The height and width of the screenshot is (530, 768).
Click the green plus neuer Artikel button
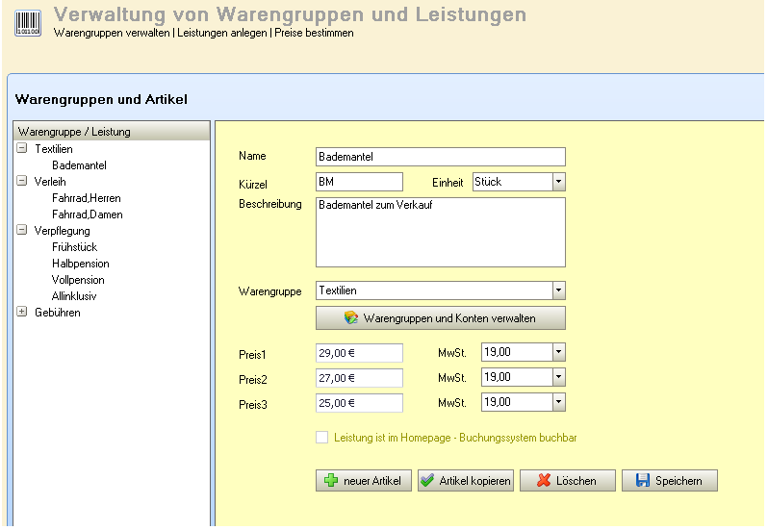[363, 481]
